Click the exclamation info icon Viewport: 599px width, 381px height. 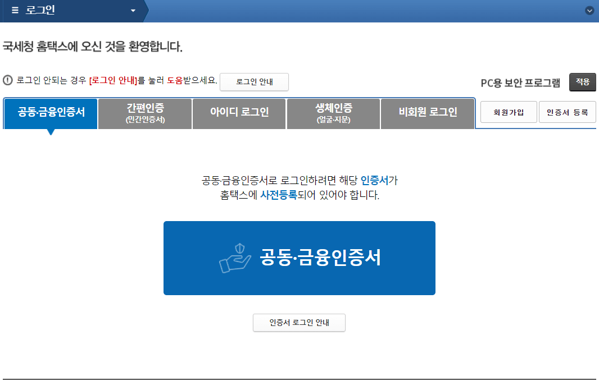pos(8,80)
